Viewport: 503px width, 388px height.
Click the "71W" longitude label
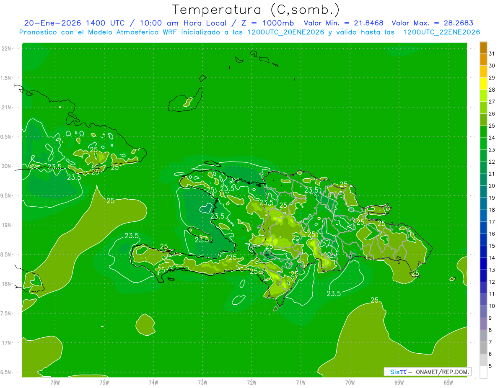pos(301,383)
